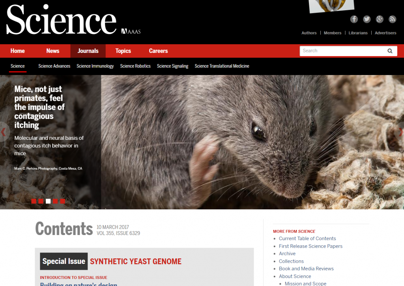The image size is (404, 286).
Task: Click 'Molecular and neural basis' subtitle
Action: [x=49, y=146]
